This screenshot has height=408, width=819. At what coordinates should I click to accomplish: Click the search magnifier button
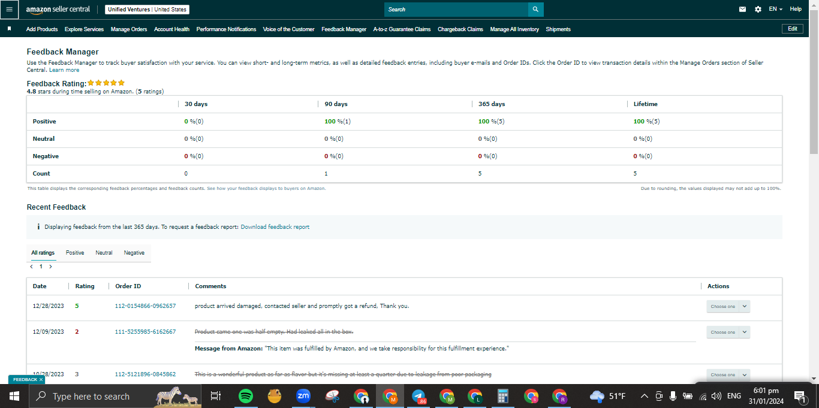pyautogui.click(x=535, y=10)
